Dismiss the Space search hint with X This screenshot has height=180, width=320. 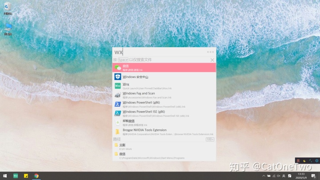[x=212, y=60]
